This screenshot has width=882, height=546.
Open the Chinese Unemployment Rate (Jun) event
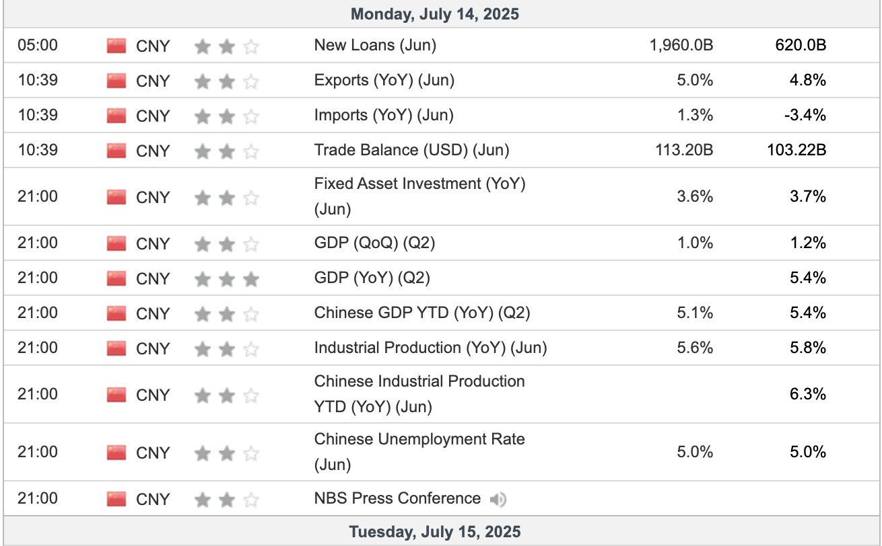pyautogui.click(x=420, y=451)
